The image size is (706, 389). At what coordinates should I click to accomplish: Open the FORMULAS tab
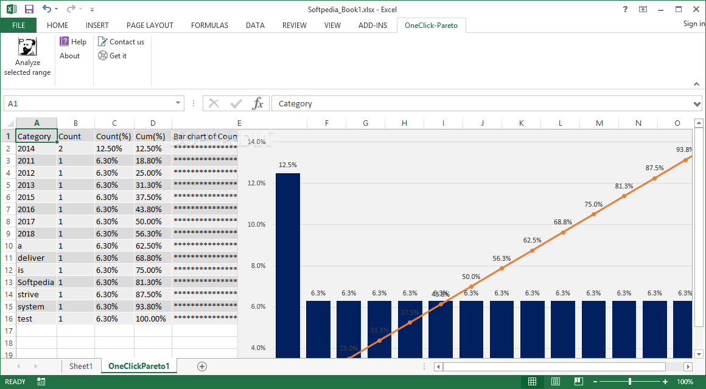[x=209, y=25]
